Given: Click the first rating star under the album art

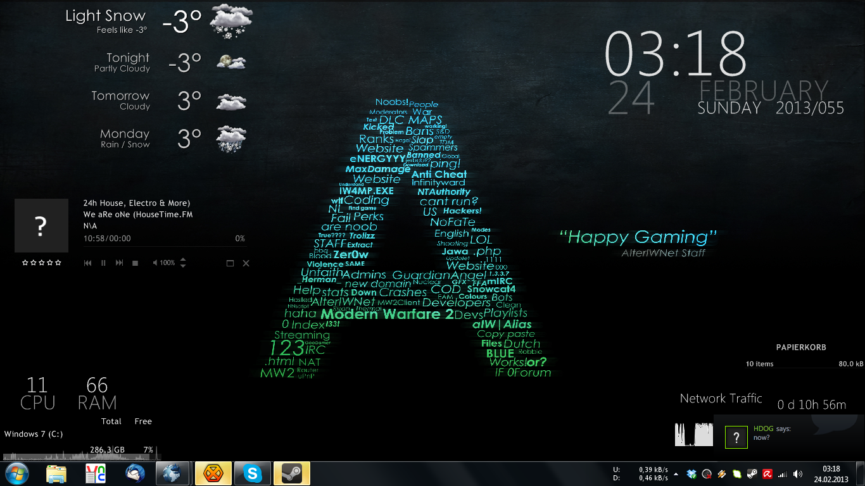Looking at the screenshot, I should point(25,262).
